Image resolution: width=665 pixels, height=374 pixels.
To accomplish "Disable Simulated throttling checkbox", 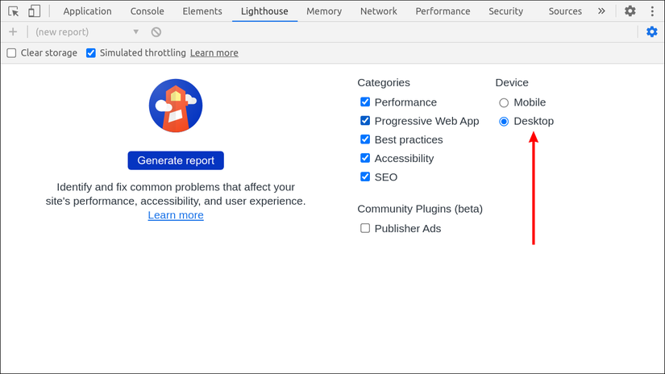I will tap(91, 53).
